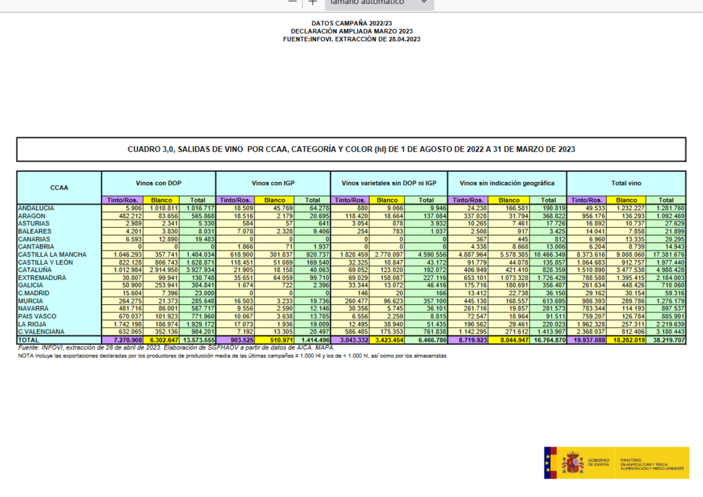Select the ANDALUCÍA row label
Viewport: 703px width, 497px height.
[39, 207]
